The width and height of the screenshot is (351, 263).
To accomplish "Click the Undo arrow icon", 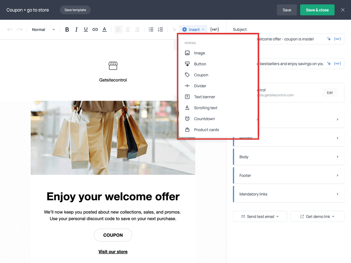I will [x=10, y=29].
